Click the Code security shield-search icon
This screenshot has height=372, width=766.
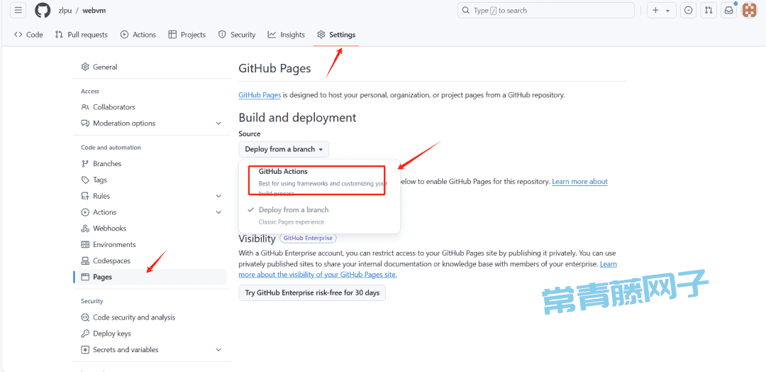coord(85,317)
